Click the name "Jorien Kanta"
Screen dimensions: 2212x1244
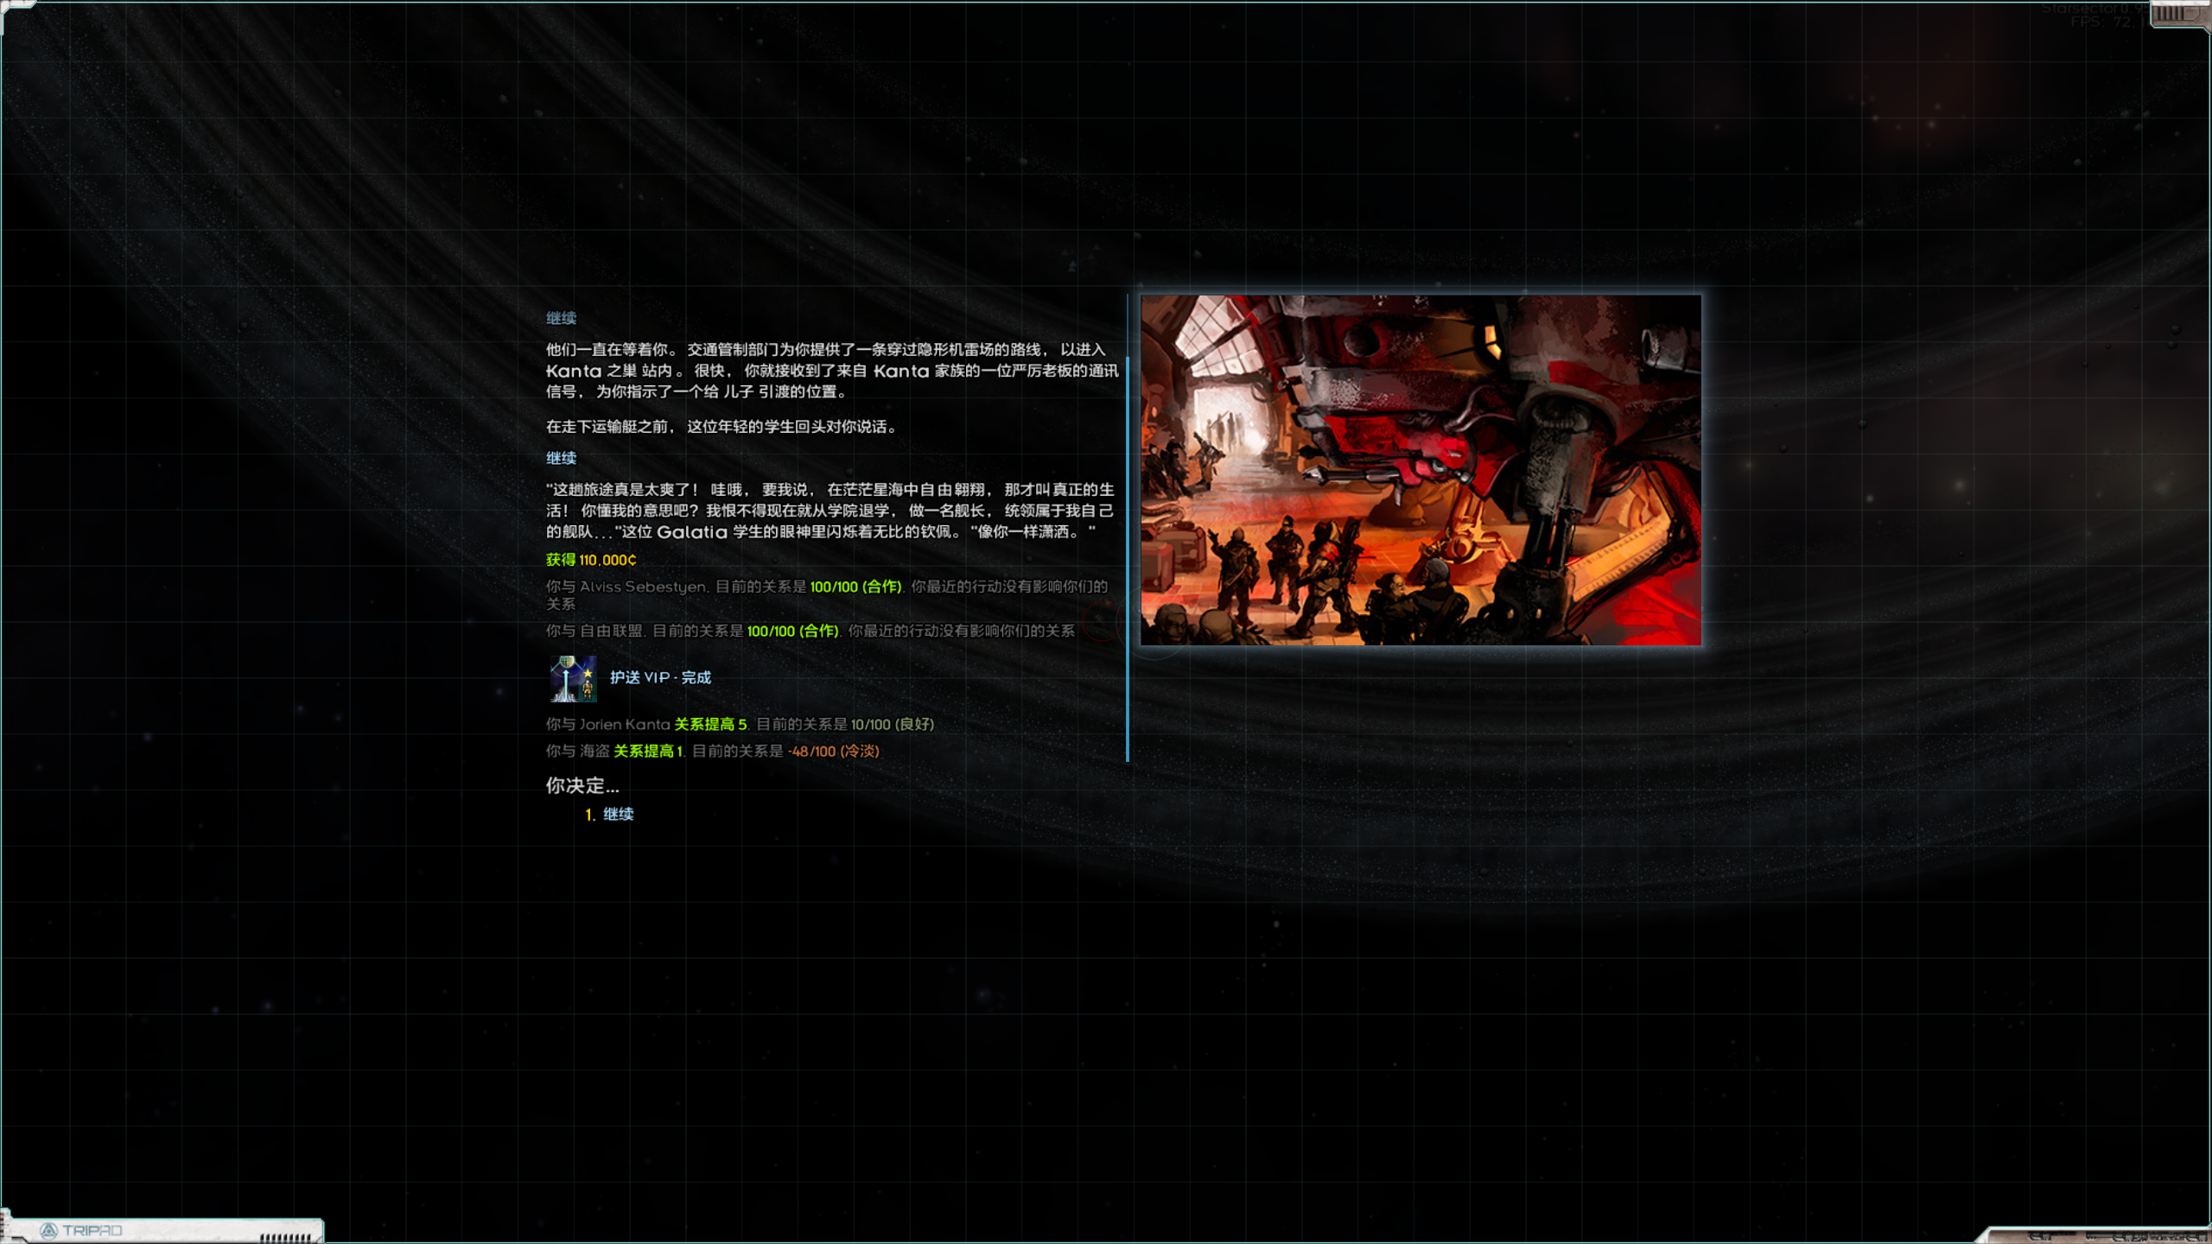(625, 724)
